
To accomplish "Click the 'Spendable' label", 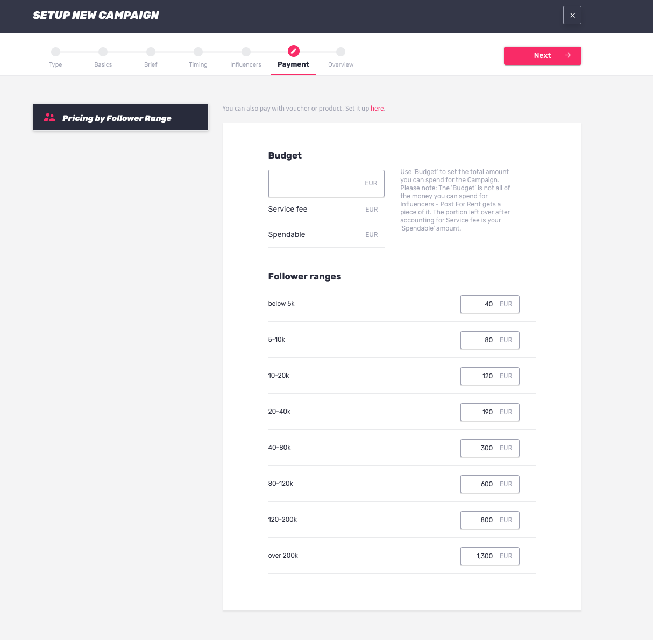I will point(287,234).
